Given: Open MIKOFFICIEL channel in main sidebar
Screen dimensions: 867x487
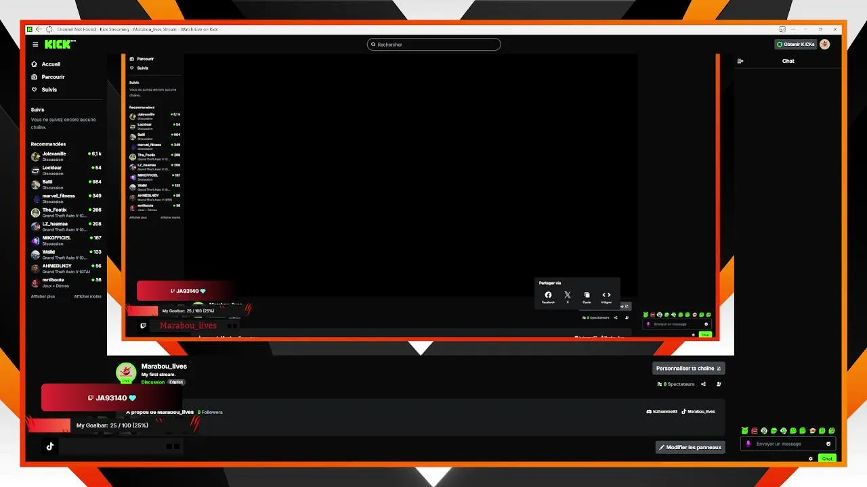Looking at the screenshot, I should [66, 240].
